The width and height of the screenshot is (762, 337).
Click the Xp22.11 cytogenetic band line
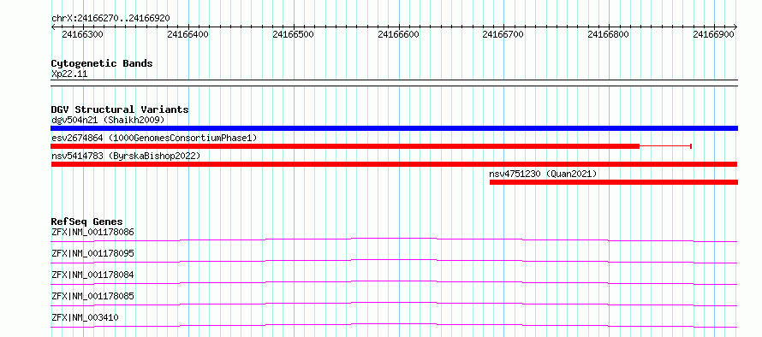(394, 83)
